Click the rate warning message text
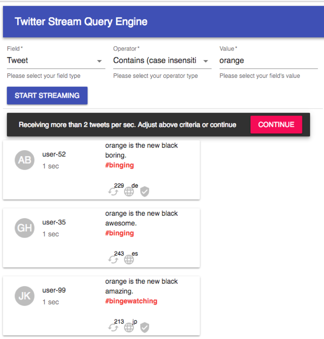 pyautogui.click(x=127, y=125)
